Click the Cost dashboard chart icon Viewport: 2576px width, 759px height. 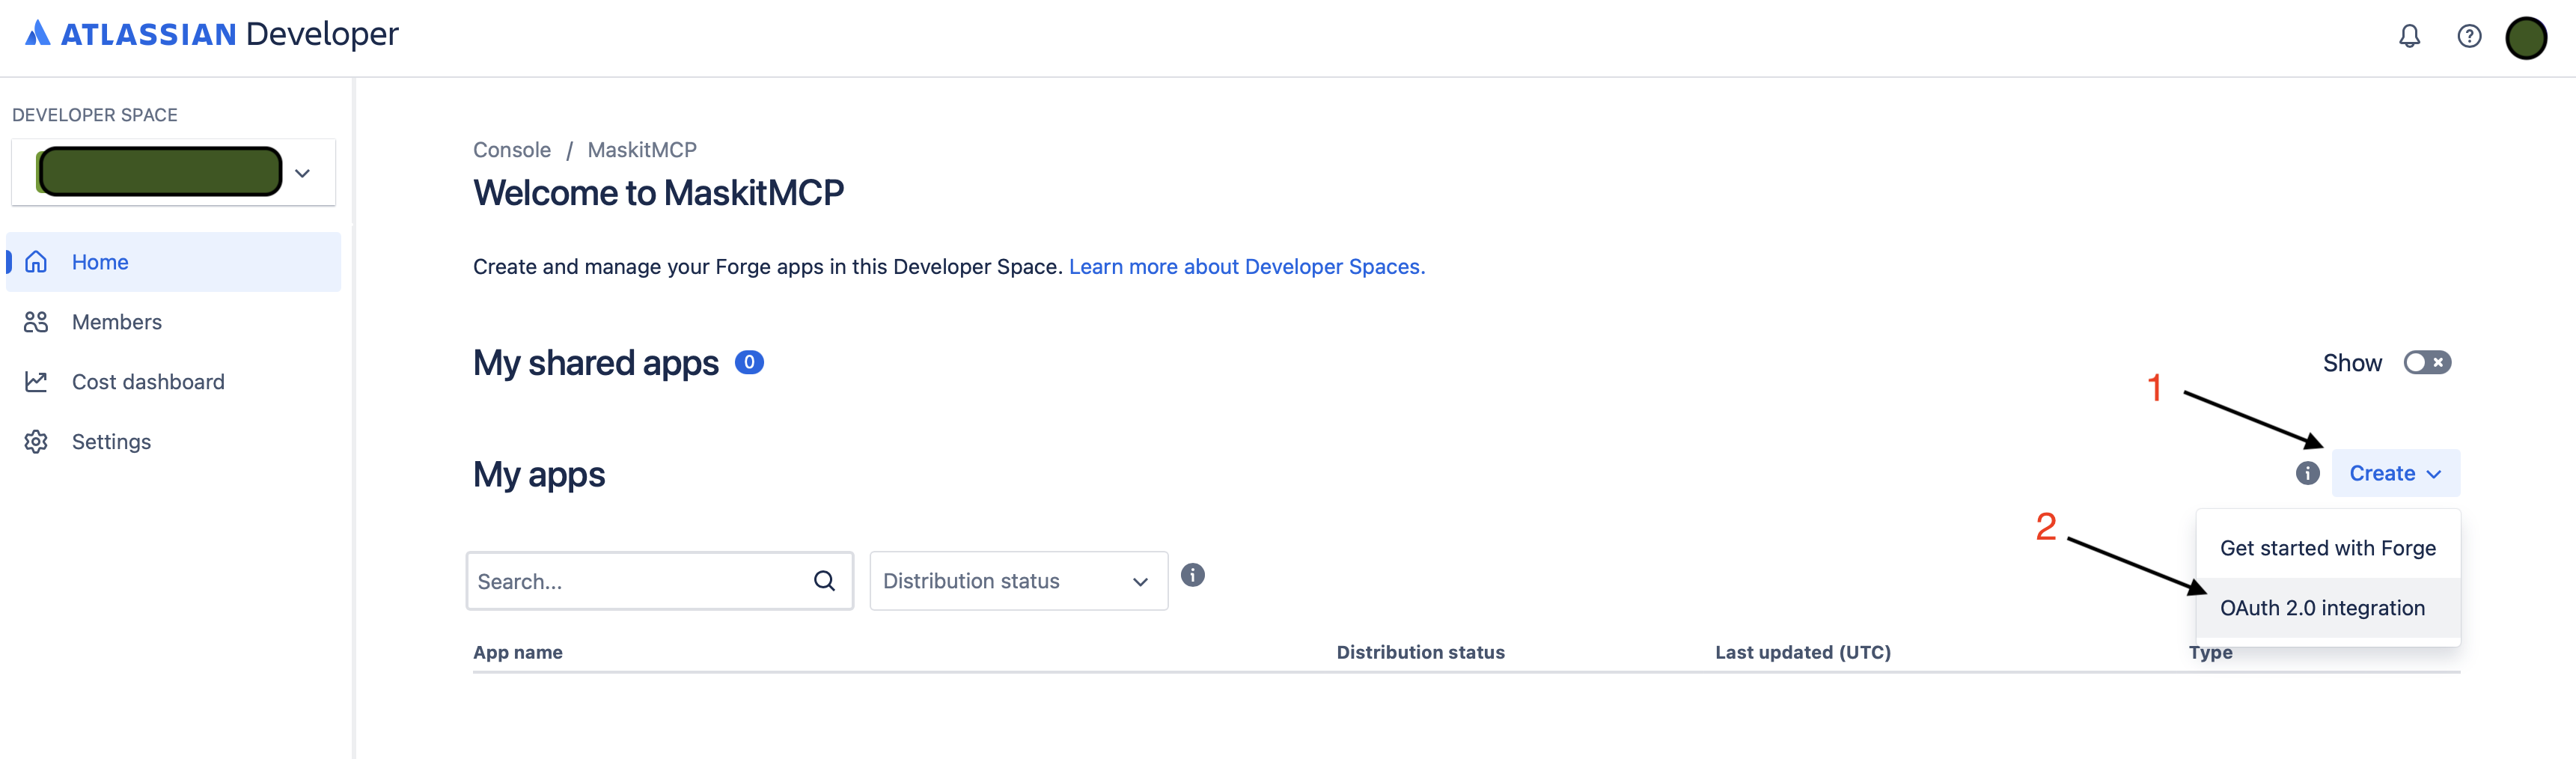click(x=37, y=382)
